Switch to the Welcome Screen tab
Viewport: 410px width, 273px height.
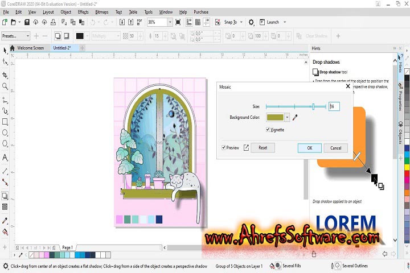[30, 48]
